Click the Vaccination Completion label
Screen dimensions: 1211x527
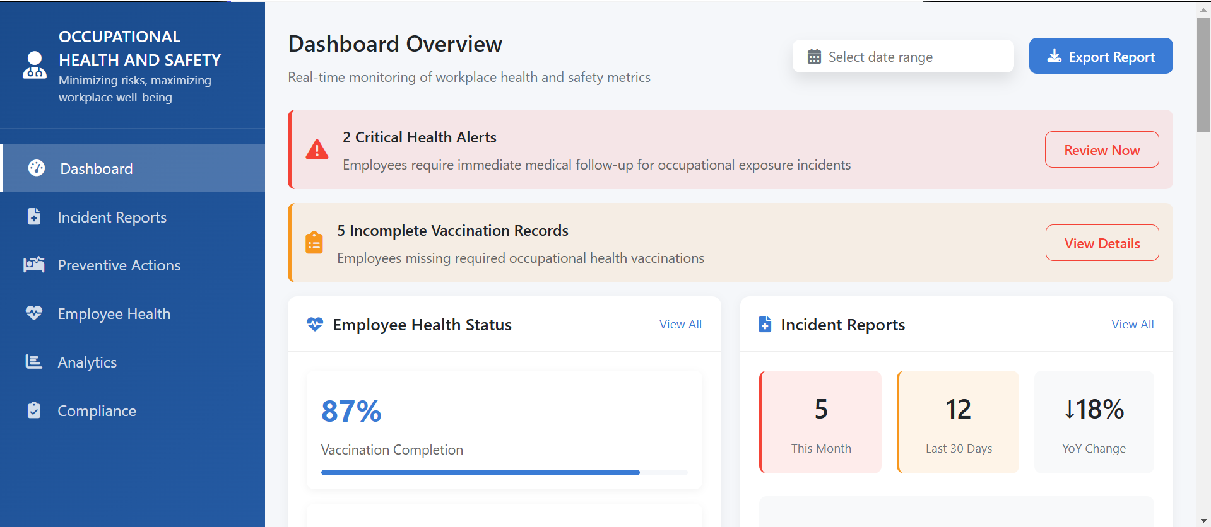click(392, 449)
